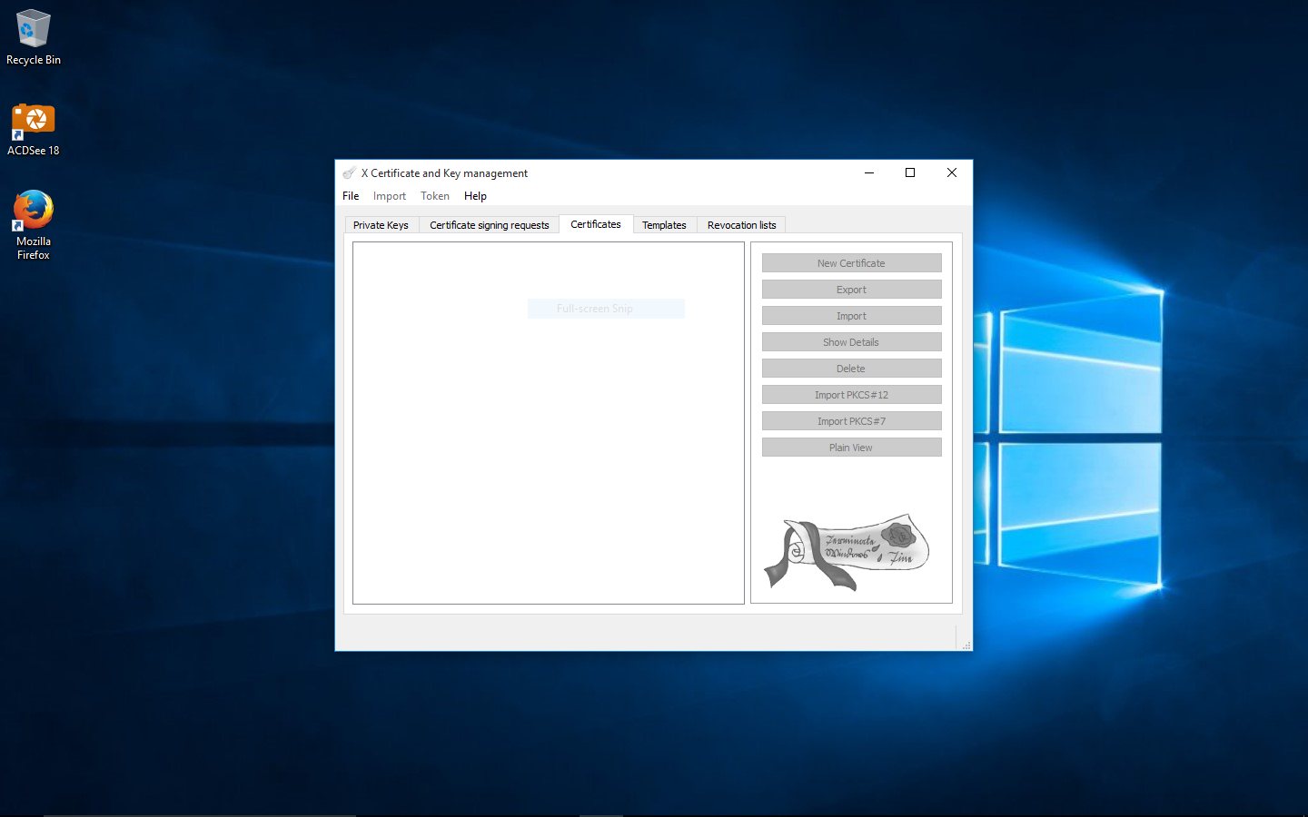
Task: Launch the ACDSee 18 desktop shortcut
Action: pyautogui.click(x=34, y=128)
